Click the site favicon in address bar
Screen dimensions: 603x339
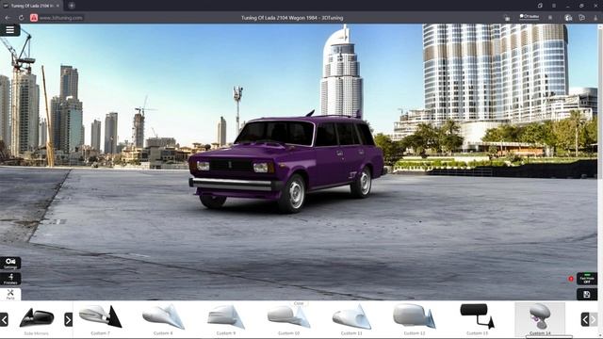point(34,18)
